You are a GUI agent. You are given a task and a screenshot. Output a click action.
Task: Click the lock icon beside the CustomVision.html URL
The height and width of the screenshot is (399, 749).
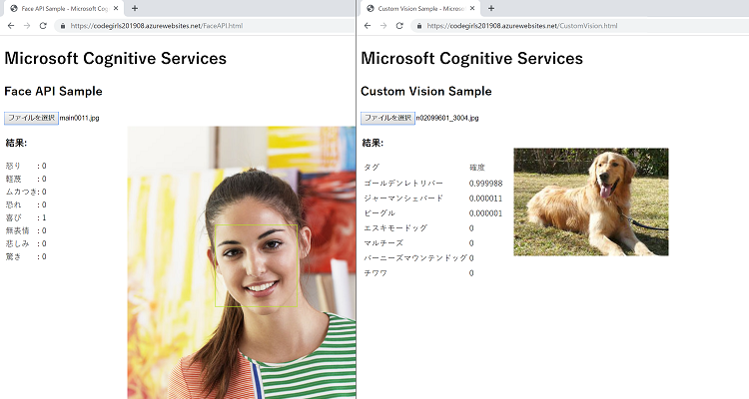tap(418, 26)
